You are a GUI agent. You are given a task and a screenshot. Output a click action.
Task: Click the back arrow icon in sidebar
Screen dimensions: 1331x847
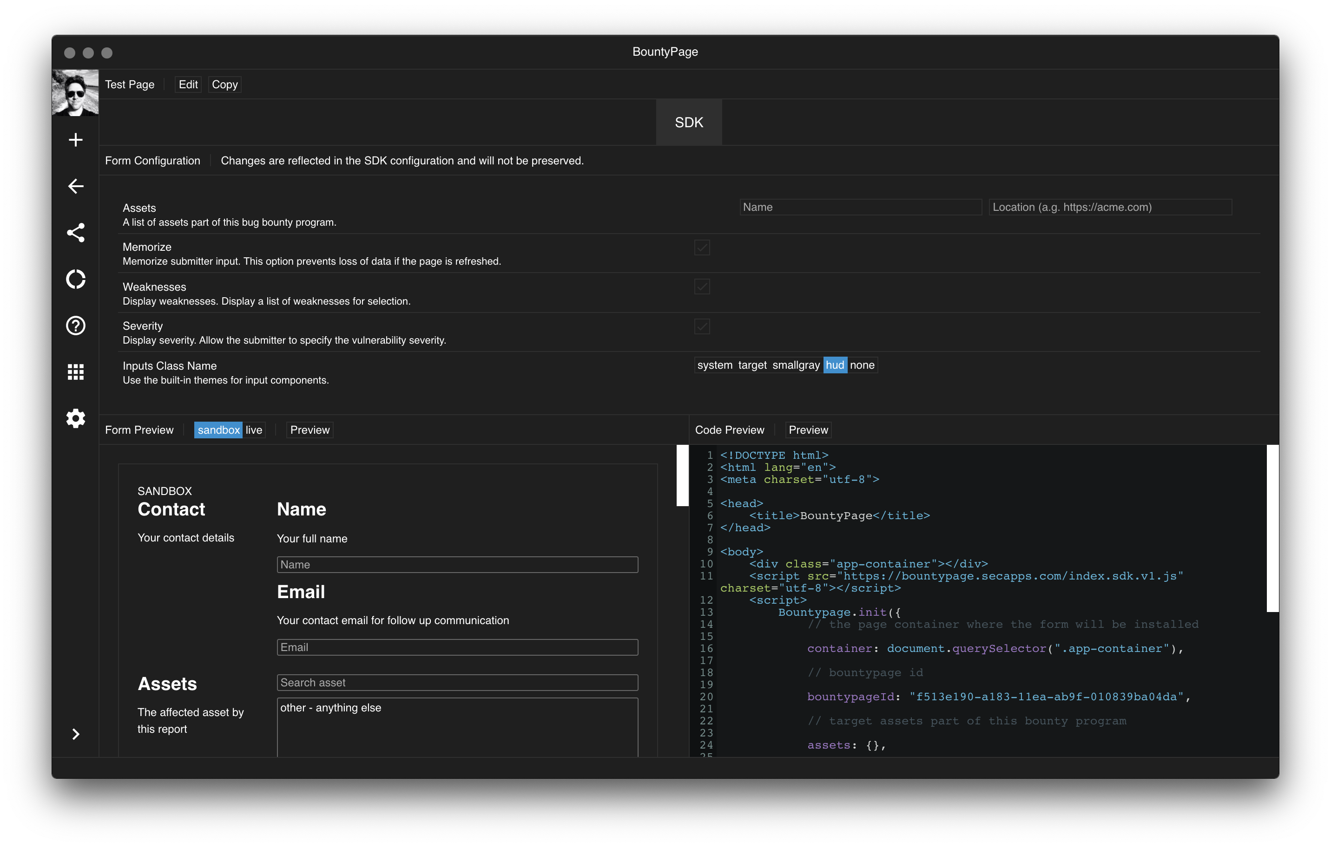(x=76, y=186)
